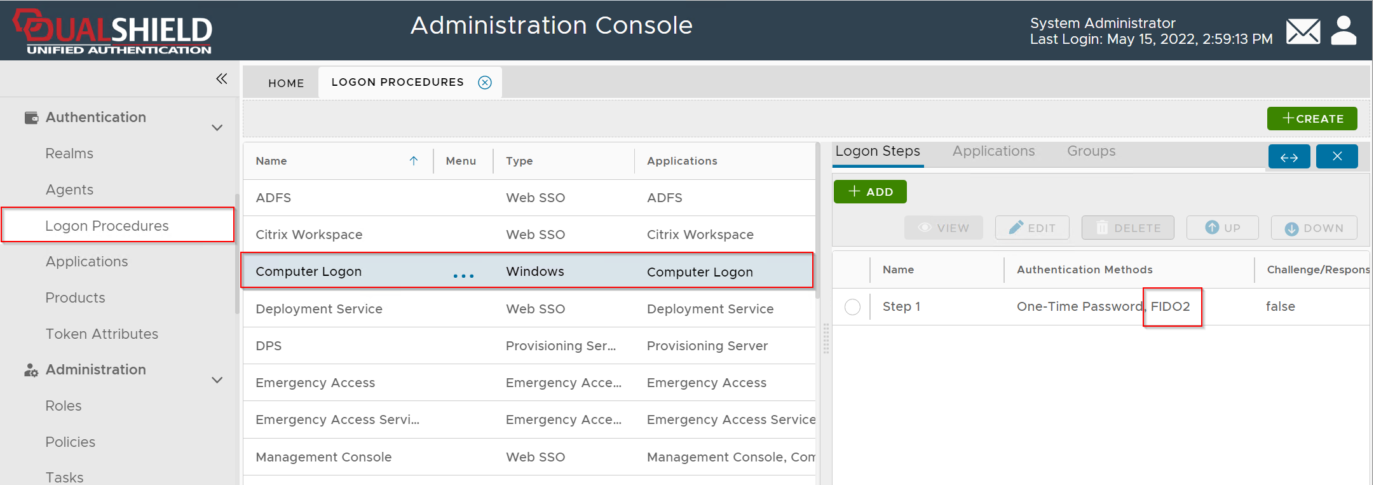
Task: Click the green Create button
Action: [1312, 119]
